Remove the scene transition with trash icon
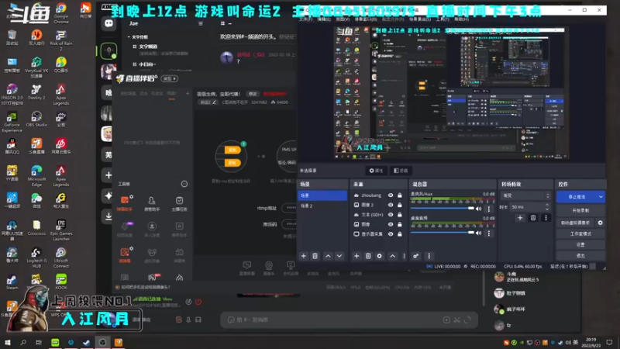The height and width of the screenshot is (349, 620). pyautogui.click(x=533, y=218)
